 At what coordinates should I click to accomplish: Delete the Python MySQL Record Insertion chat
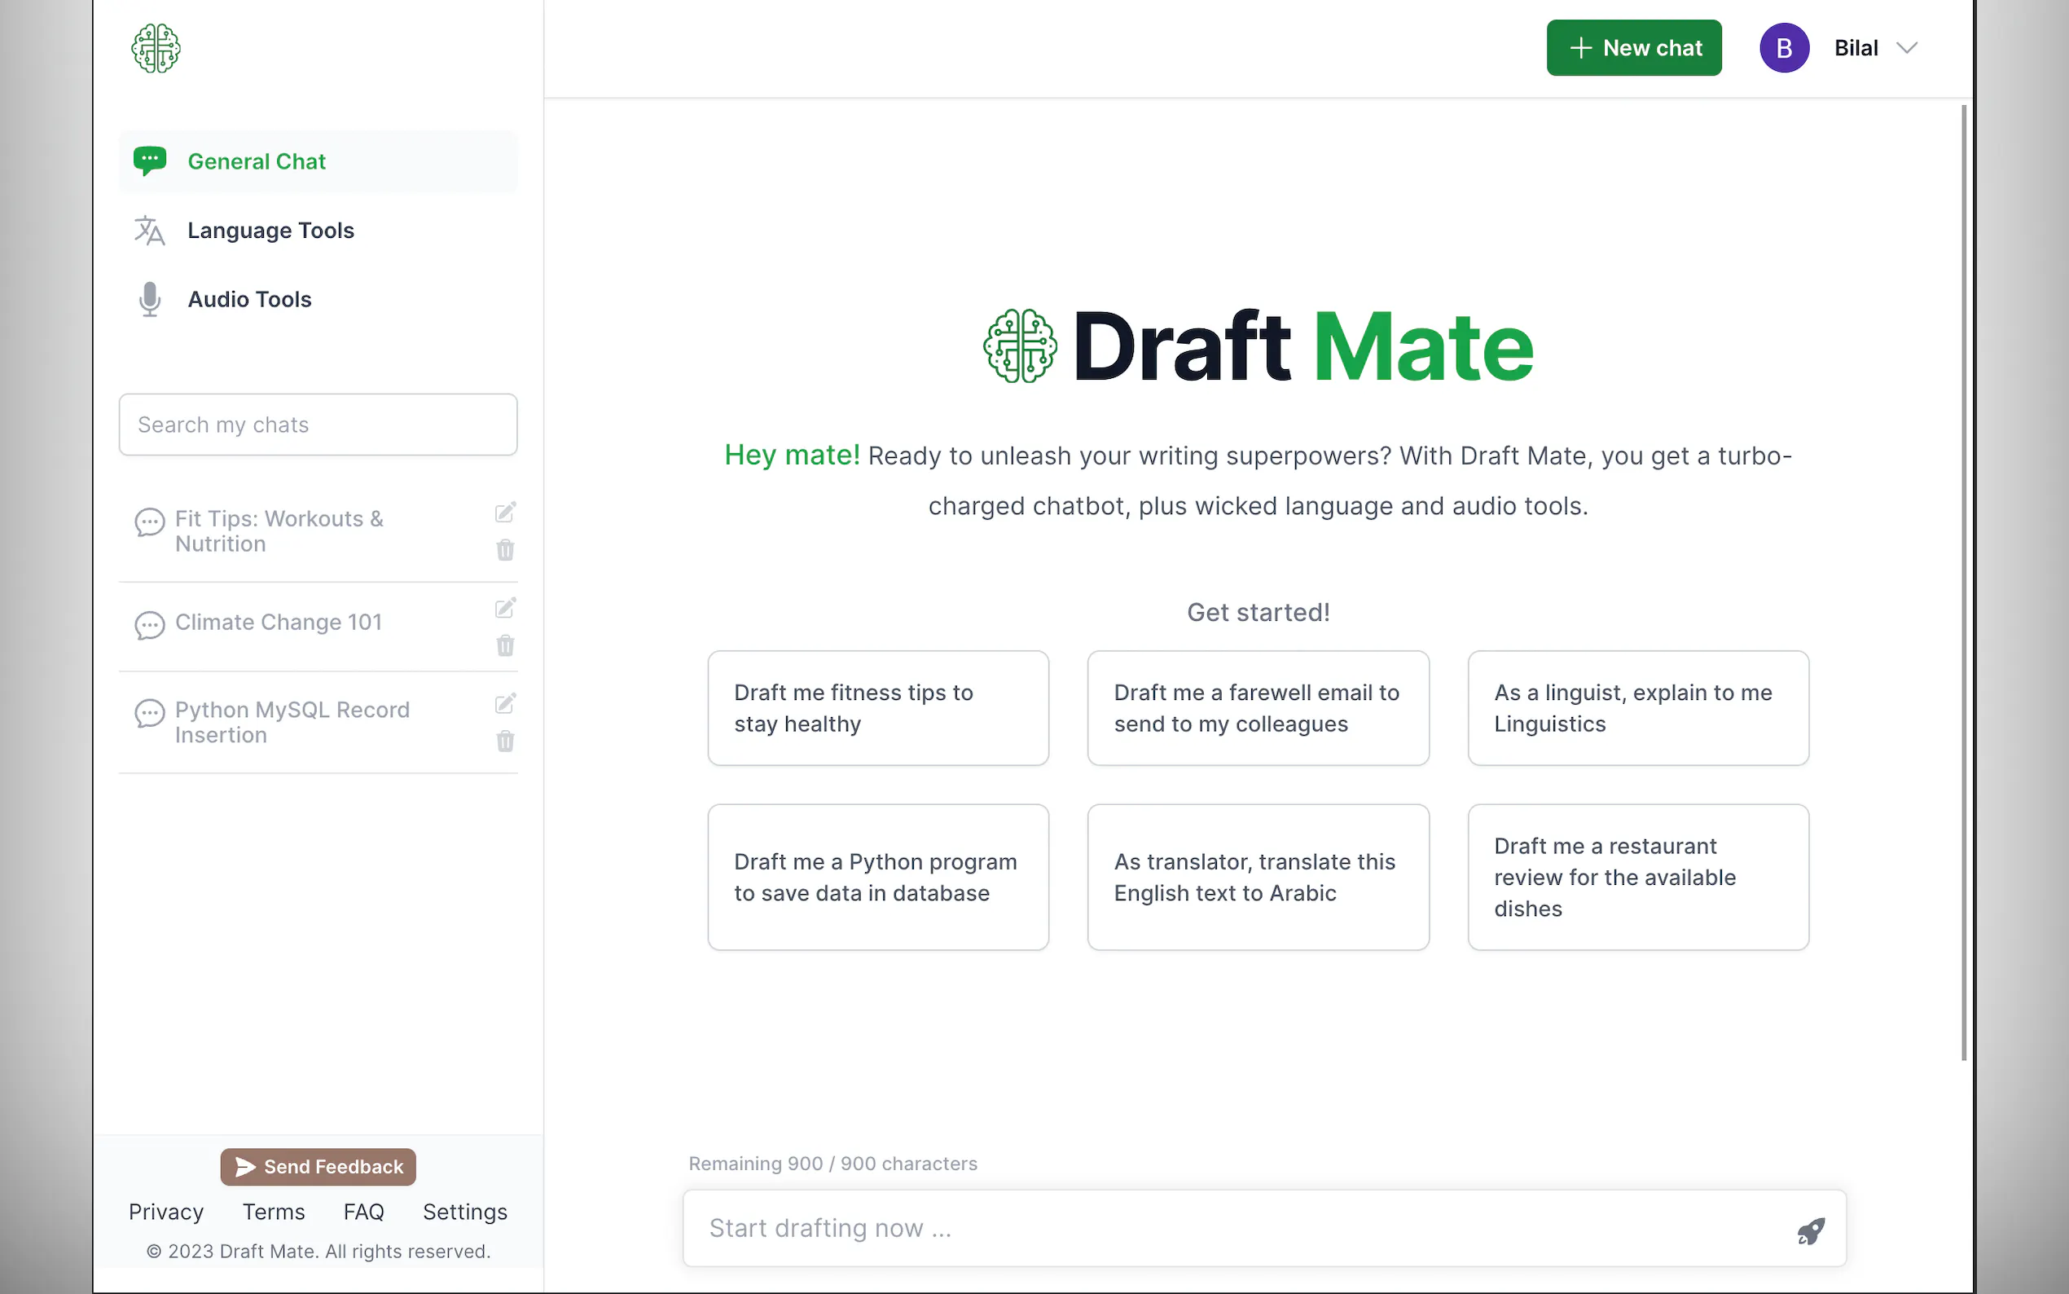(505, 742)
